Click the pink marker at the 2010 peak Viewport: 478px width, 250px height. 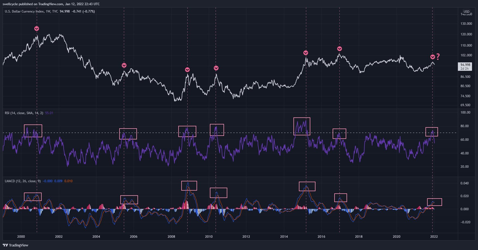216,68
